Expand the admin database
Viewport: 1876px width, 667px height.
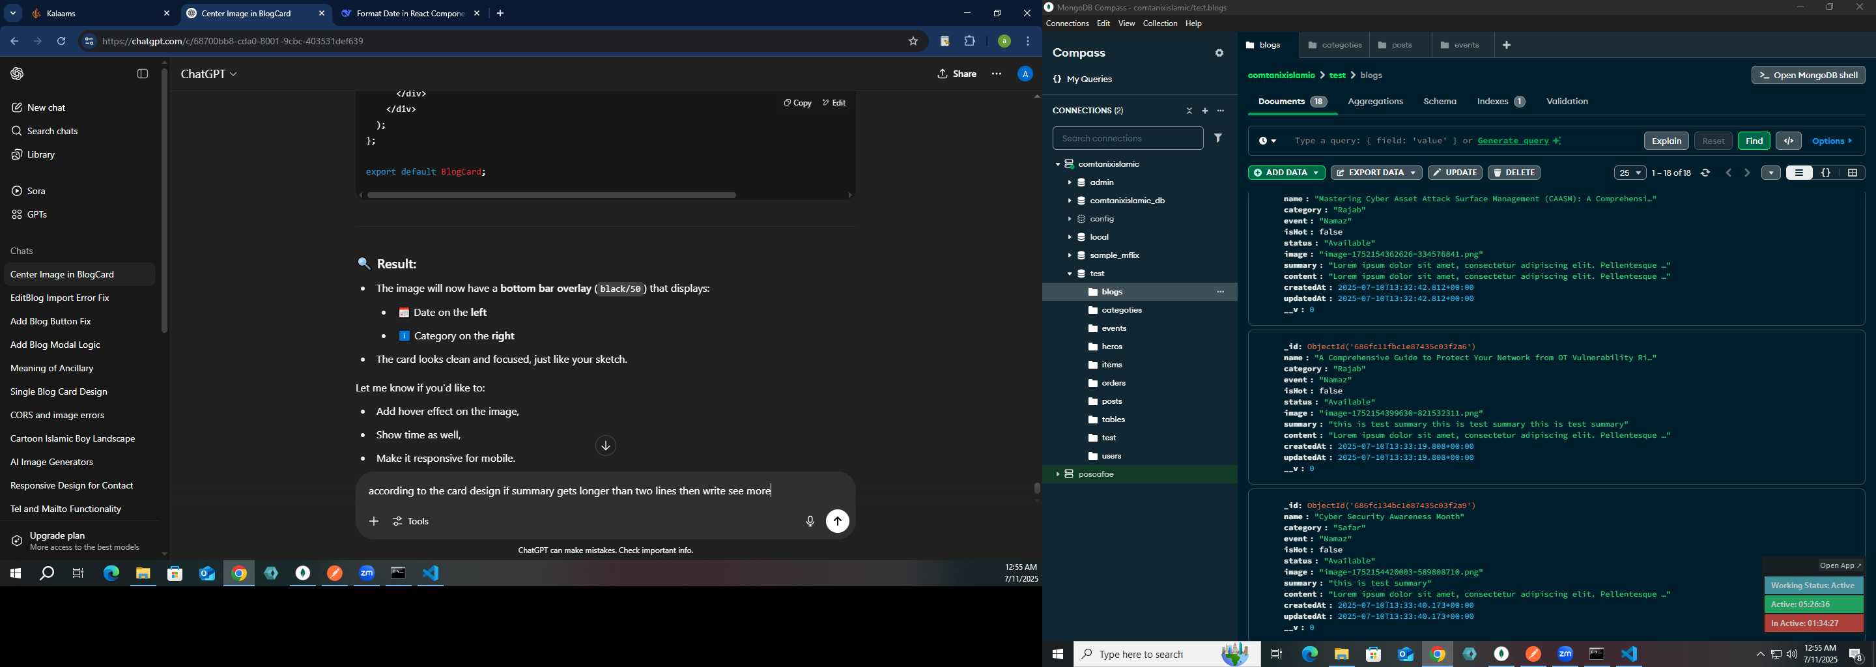click(x=1069, y=183)
